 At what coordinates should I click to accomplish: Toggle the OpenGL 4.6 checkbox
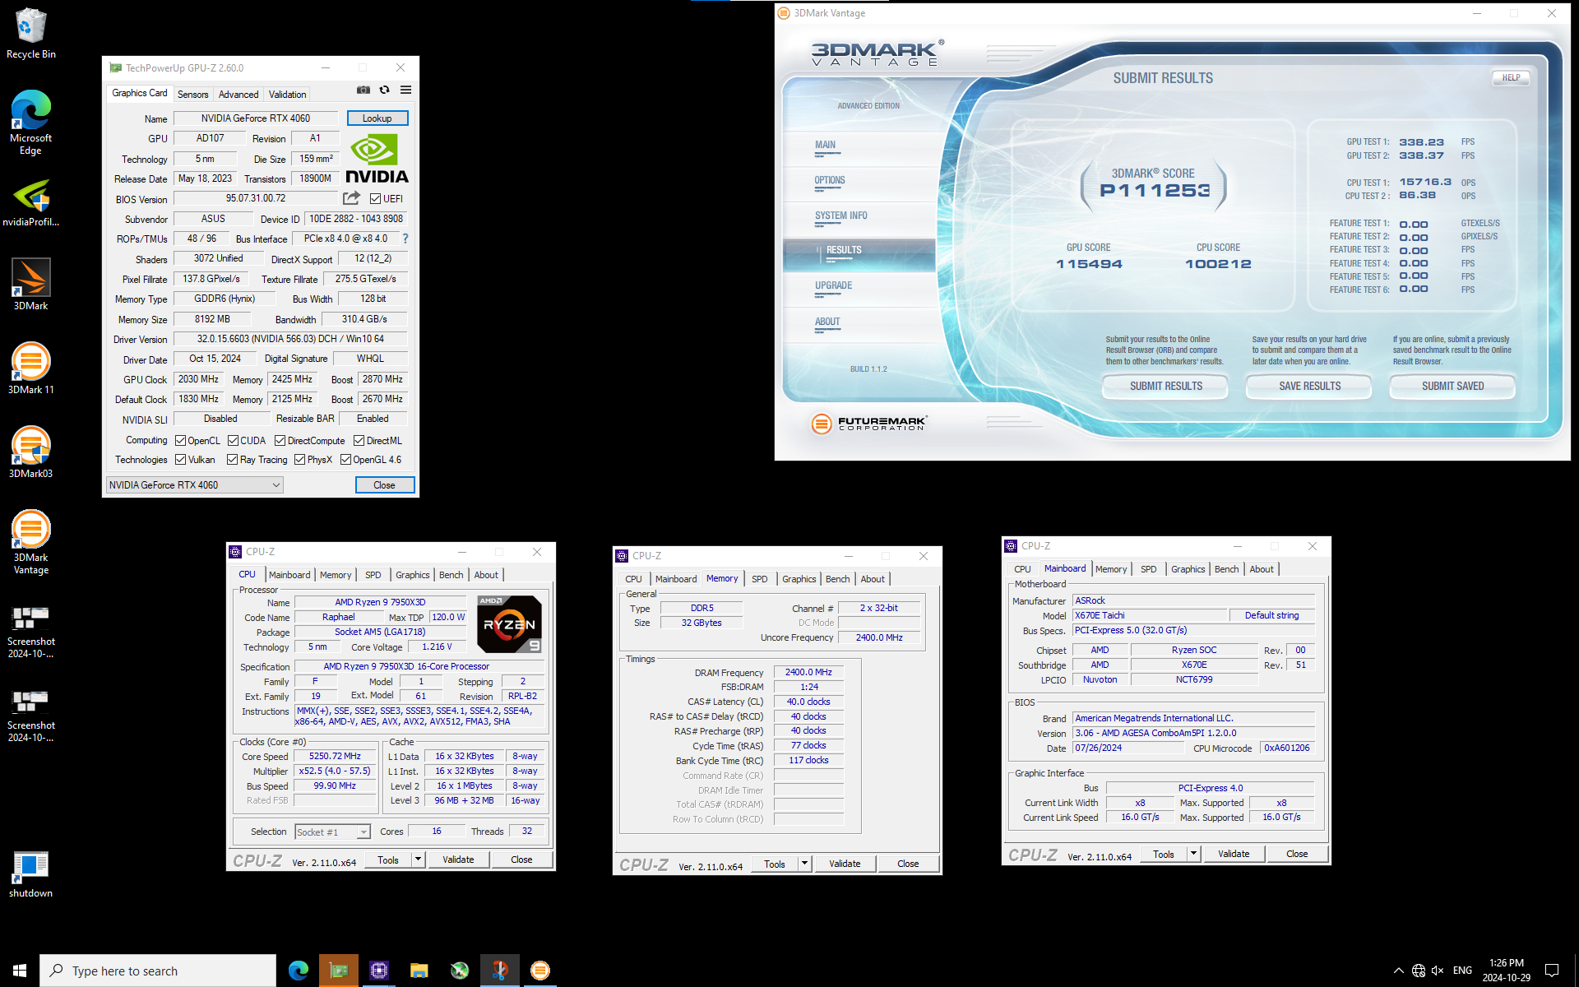point(345,460)
